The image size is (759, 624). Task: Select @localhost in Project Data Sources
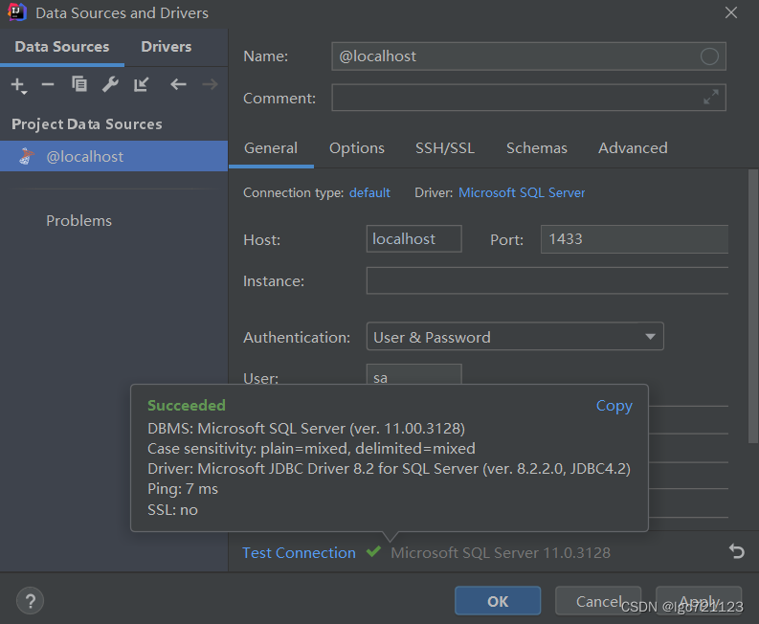pos(114,156)
